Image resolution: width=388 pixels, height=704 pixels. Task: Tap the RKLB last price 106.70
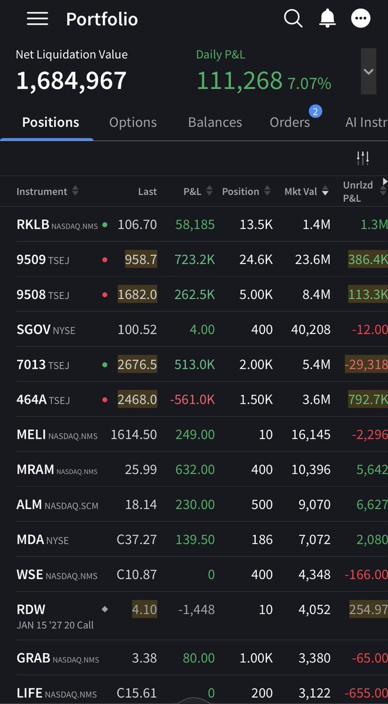coord(137,224)
